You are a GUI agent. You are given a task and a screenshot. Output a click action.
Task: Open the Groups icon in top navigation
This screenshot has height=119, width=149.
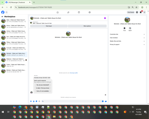pyautogui.click(x=90, y=12)
